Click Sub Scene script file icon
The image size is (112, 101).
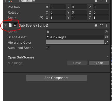click(x=10, y=25)
